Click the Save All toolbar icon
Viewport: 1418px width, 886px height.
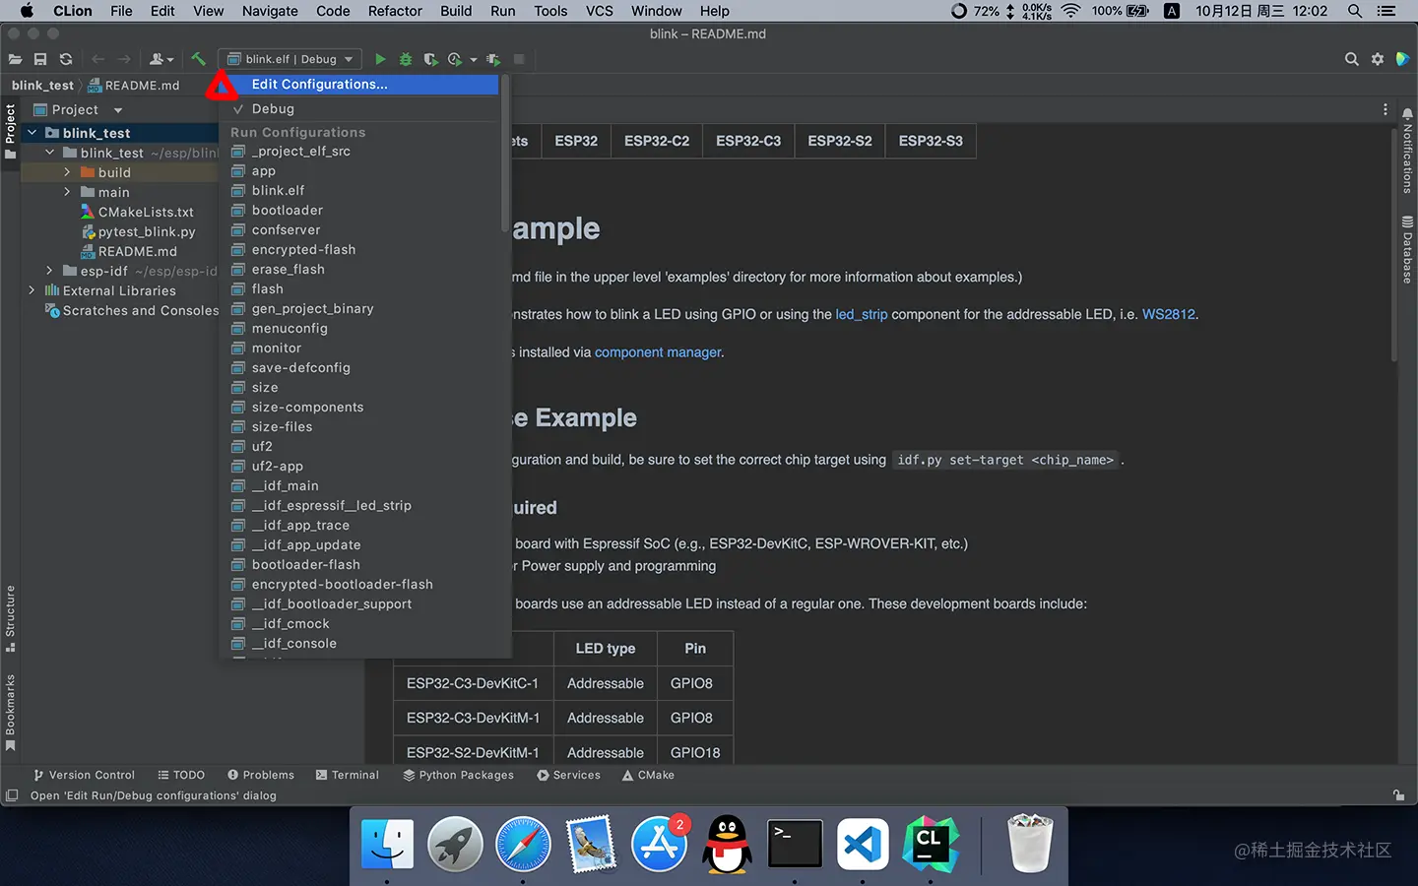(x=40, y=59)
